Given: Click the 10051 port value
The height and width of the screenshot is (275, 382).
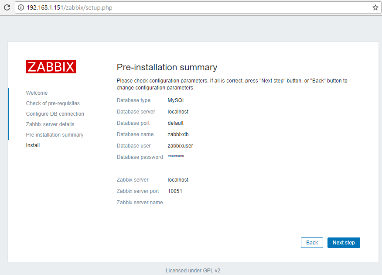Looking at the screenshot, I should 175,191.
